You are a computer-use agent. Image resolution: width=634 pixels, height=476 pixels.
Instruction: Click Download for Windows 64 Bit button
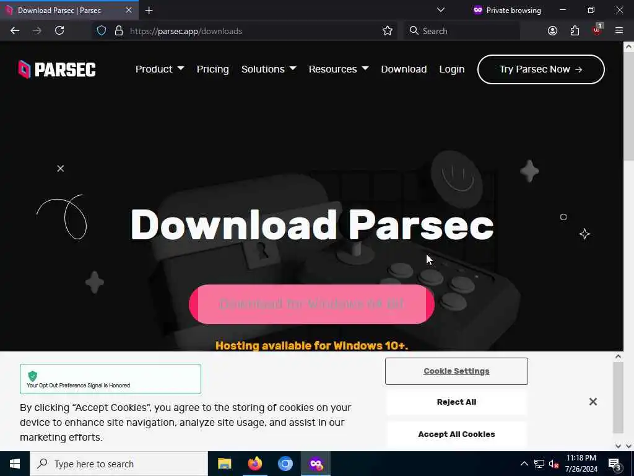tap(311, 304)
